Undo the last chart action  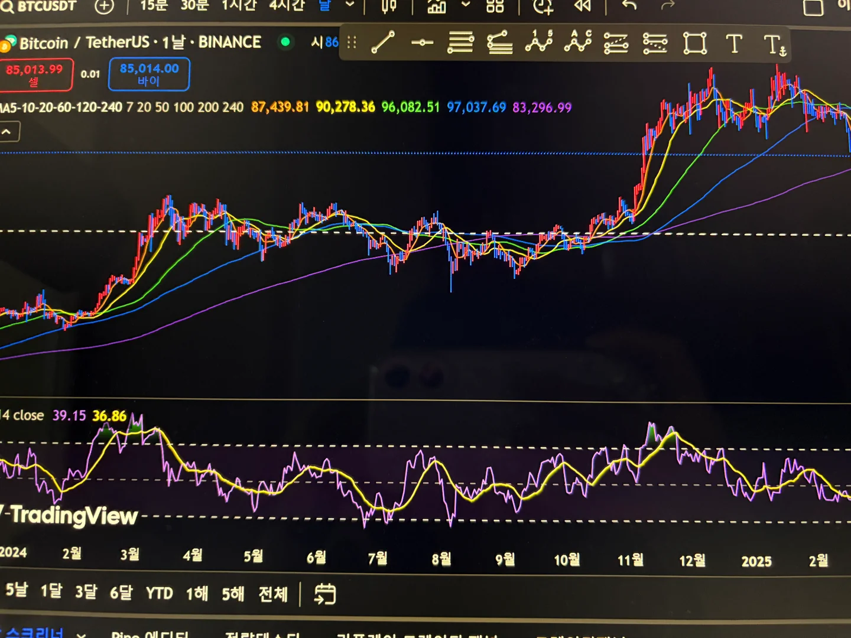pyautogui.click(x=630, y=5)
